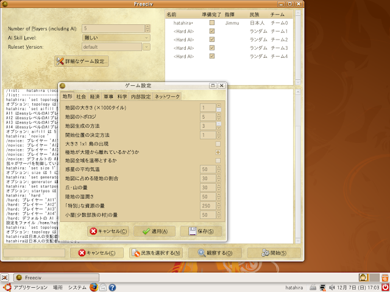The image size is (390, 292).
Task: Decrease the Number of Players spinner
Action: pyautogui.click(x=147, y=30)
